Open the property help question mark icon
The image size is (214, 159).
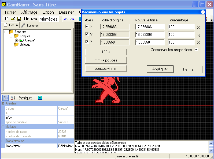(40, 98)
